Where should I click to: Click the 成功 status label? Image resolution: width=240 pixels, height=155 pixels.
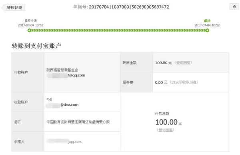pyautogui.click(x=207, y=21)
